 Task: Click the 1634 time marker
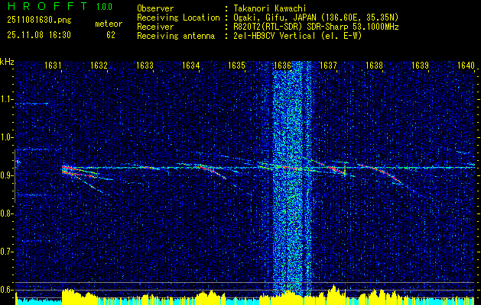coord(191,65)
